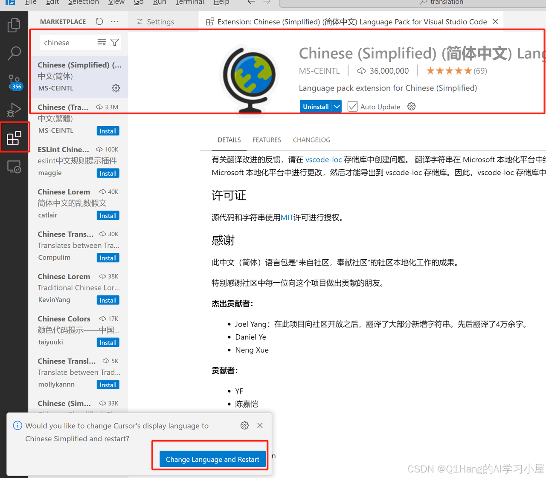546x478 pixels.
Task: Open the Explorer view in activity bar
Action: click(14, 26)
